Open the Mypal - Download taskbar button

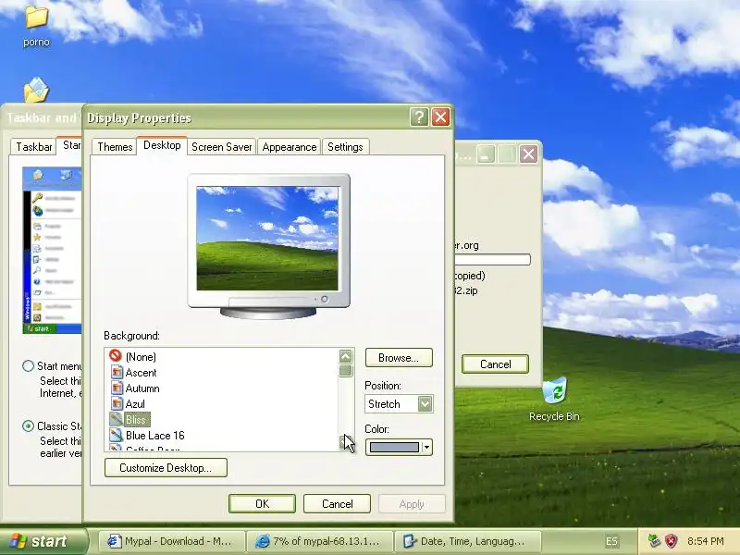[x=172, y=541]
